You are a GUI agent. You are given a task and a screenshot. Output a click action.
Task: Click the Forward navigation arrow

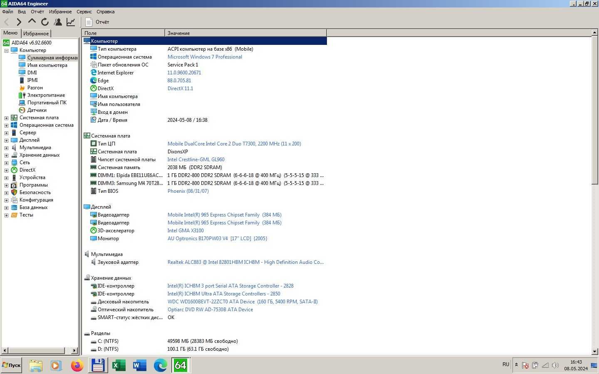(x=19, y=22)
